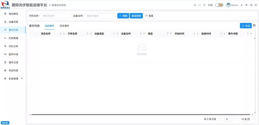Open 设备列表 in the sidebar
The height and width of the screenshot is (125, 259).
click(13, 22)
